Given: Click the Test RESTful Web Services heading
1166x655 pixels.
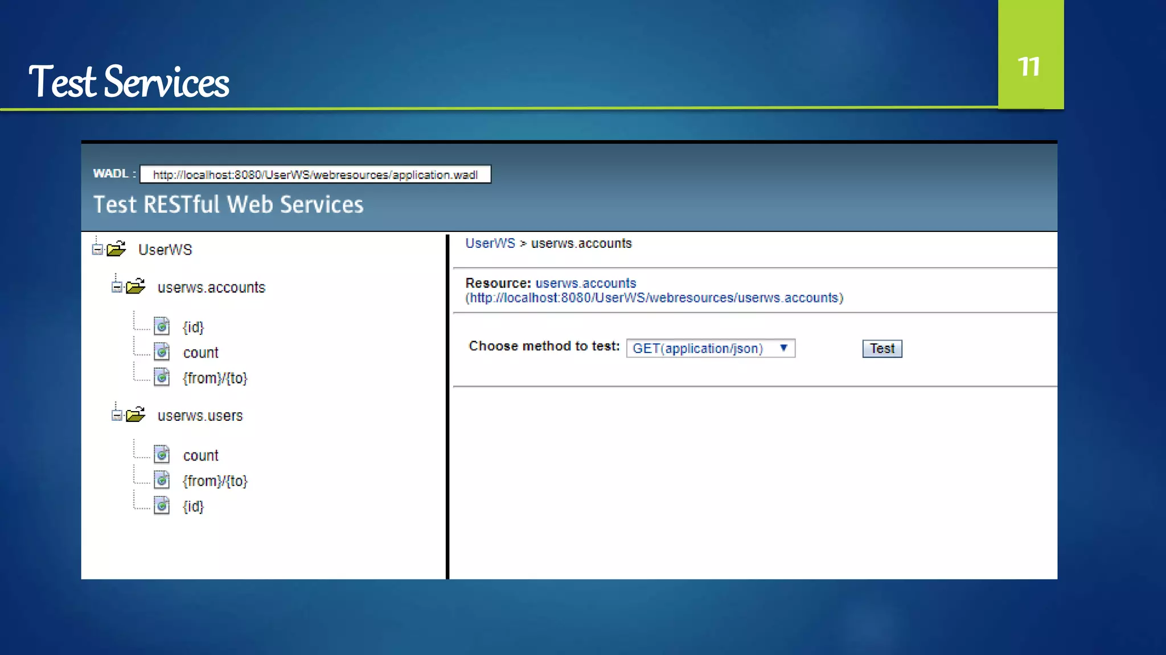Looking at the screenshot, I should (x=228, y=205).
